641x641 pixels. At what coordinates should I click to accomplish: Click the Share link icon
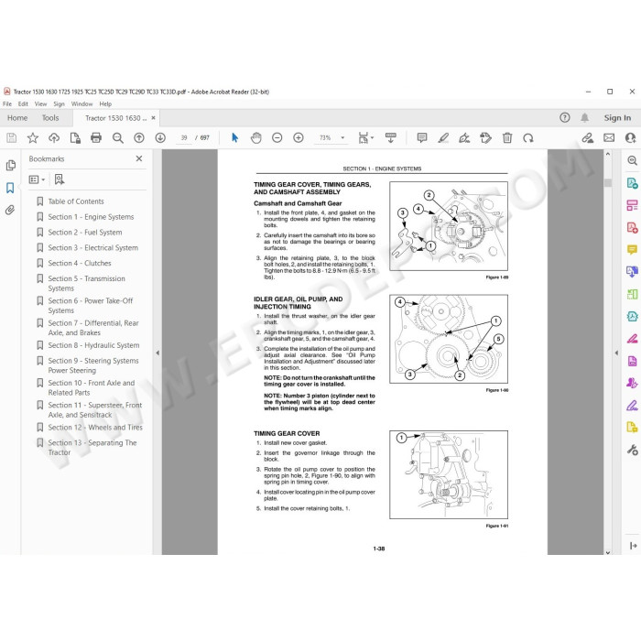click(x=588, y=138)
